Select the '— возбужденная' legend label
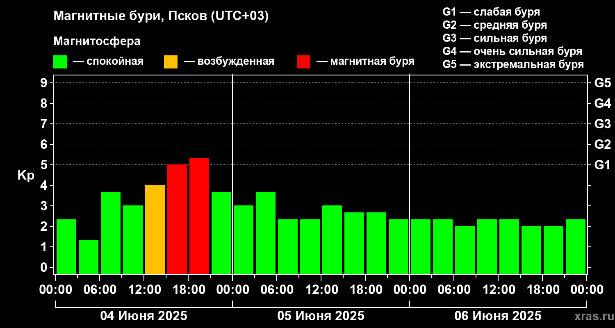 [x=229, y=62]
